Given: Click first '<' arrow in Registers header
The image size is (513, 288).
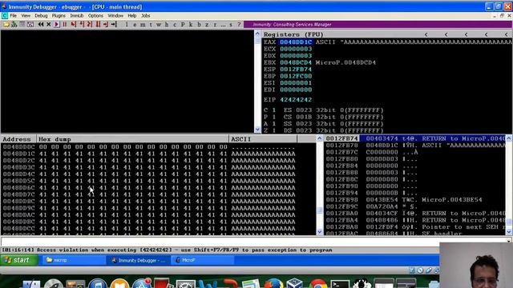Looking at the screenshot, I should pyautogui.click(x=426, y=34).
